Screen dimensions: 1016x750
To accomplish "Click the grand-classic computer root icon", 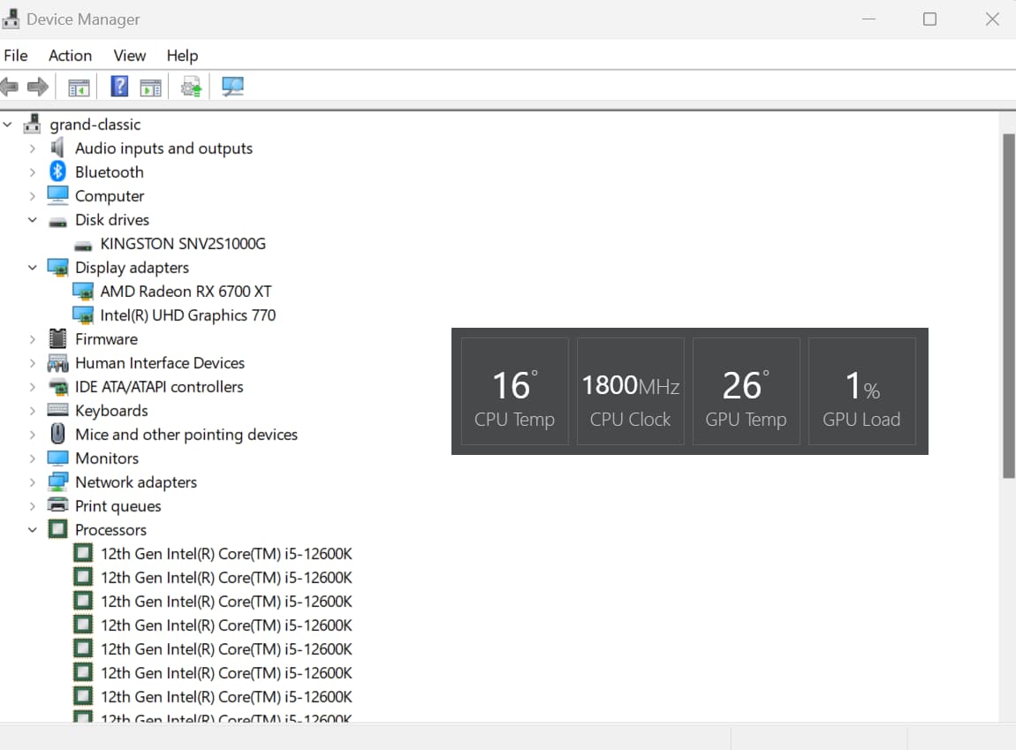I will coord(32,124).
